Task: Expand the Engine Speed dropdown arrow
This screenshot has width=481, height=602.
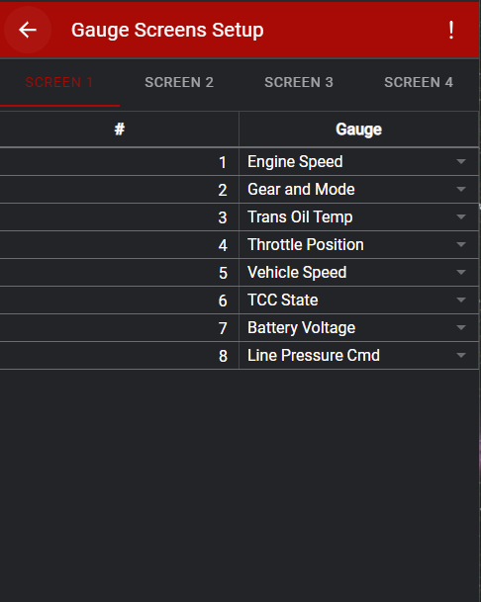Action: pos(461,162)
